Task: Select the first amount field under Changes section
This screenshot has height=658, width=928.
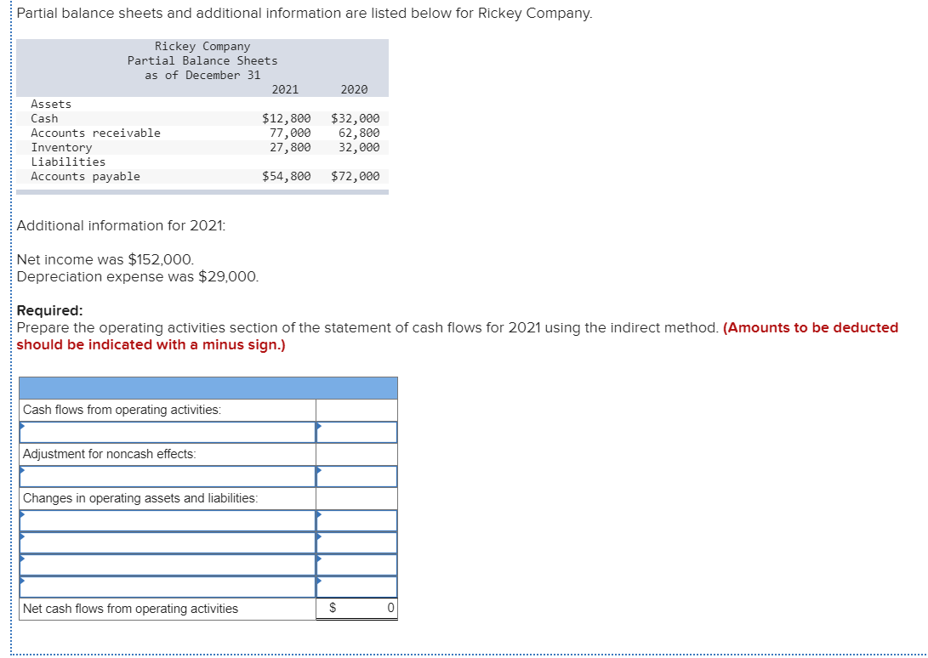Action: pos(356,520)
